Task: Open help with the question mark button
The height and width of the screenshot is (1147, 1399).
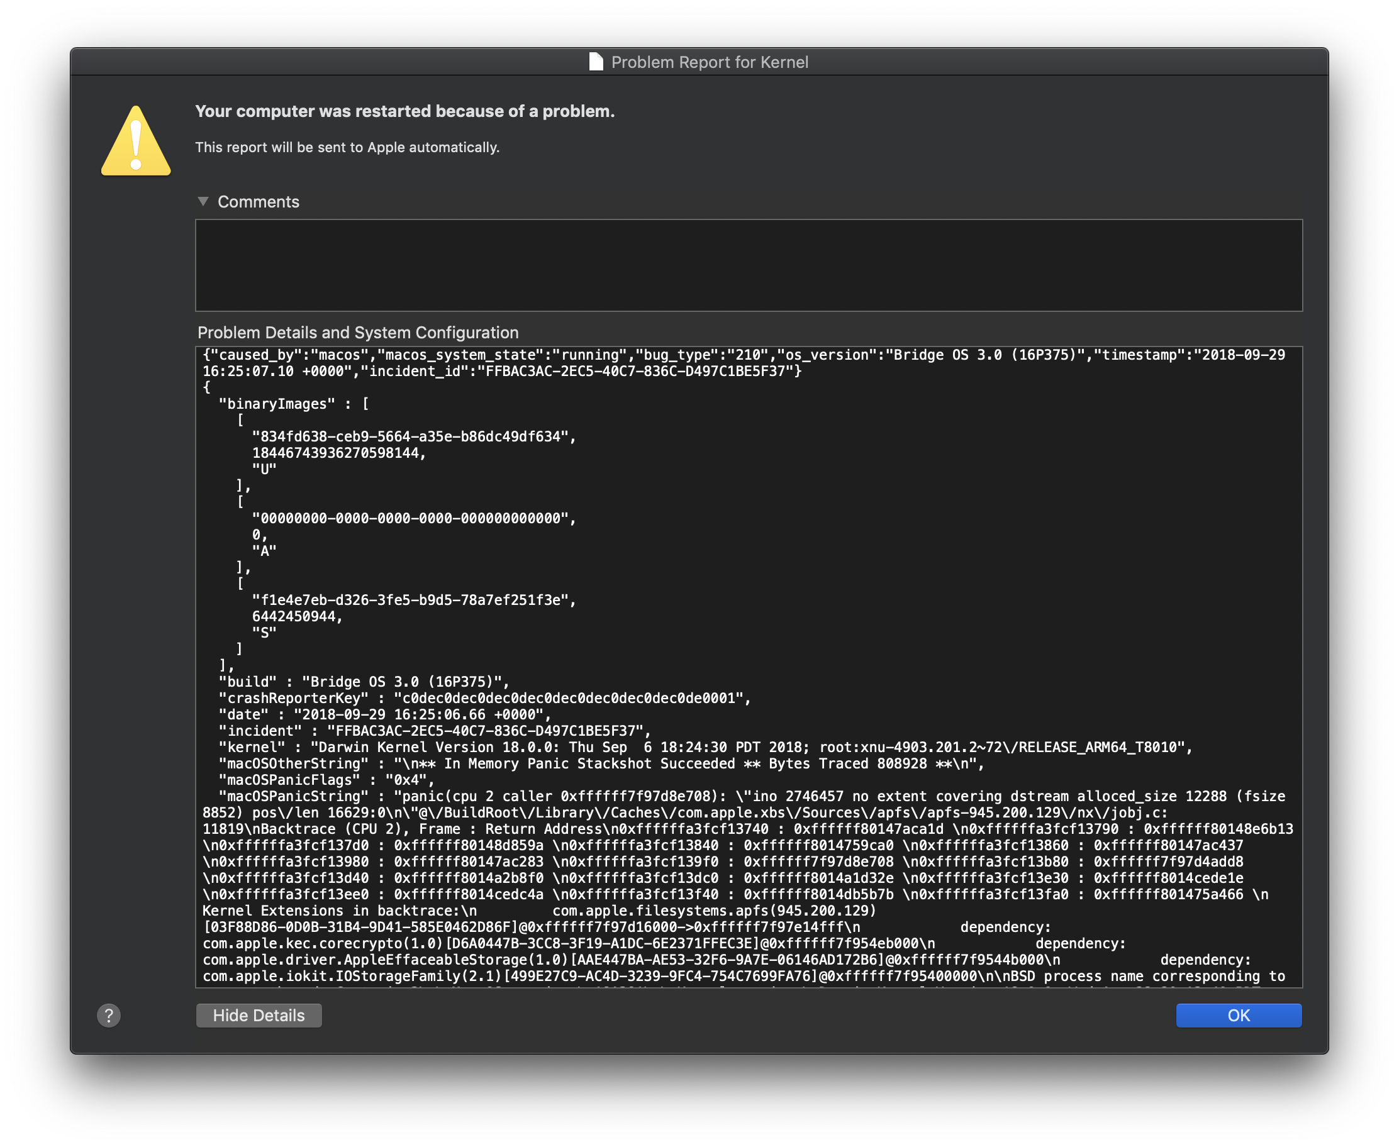Action: coord(109,1016)
